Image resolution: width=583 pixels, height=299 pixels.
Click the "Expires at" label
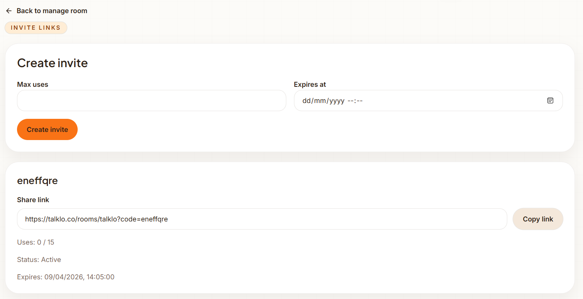click(310, 84)
